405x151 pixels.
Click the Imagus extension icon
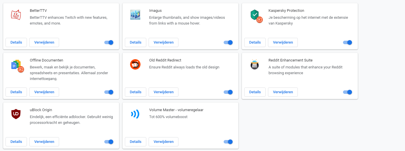point(135,15)
